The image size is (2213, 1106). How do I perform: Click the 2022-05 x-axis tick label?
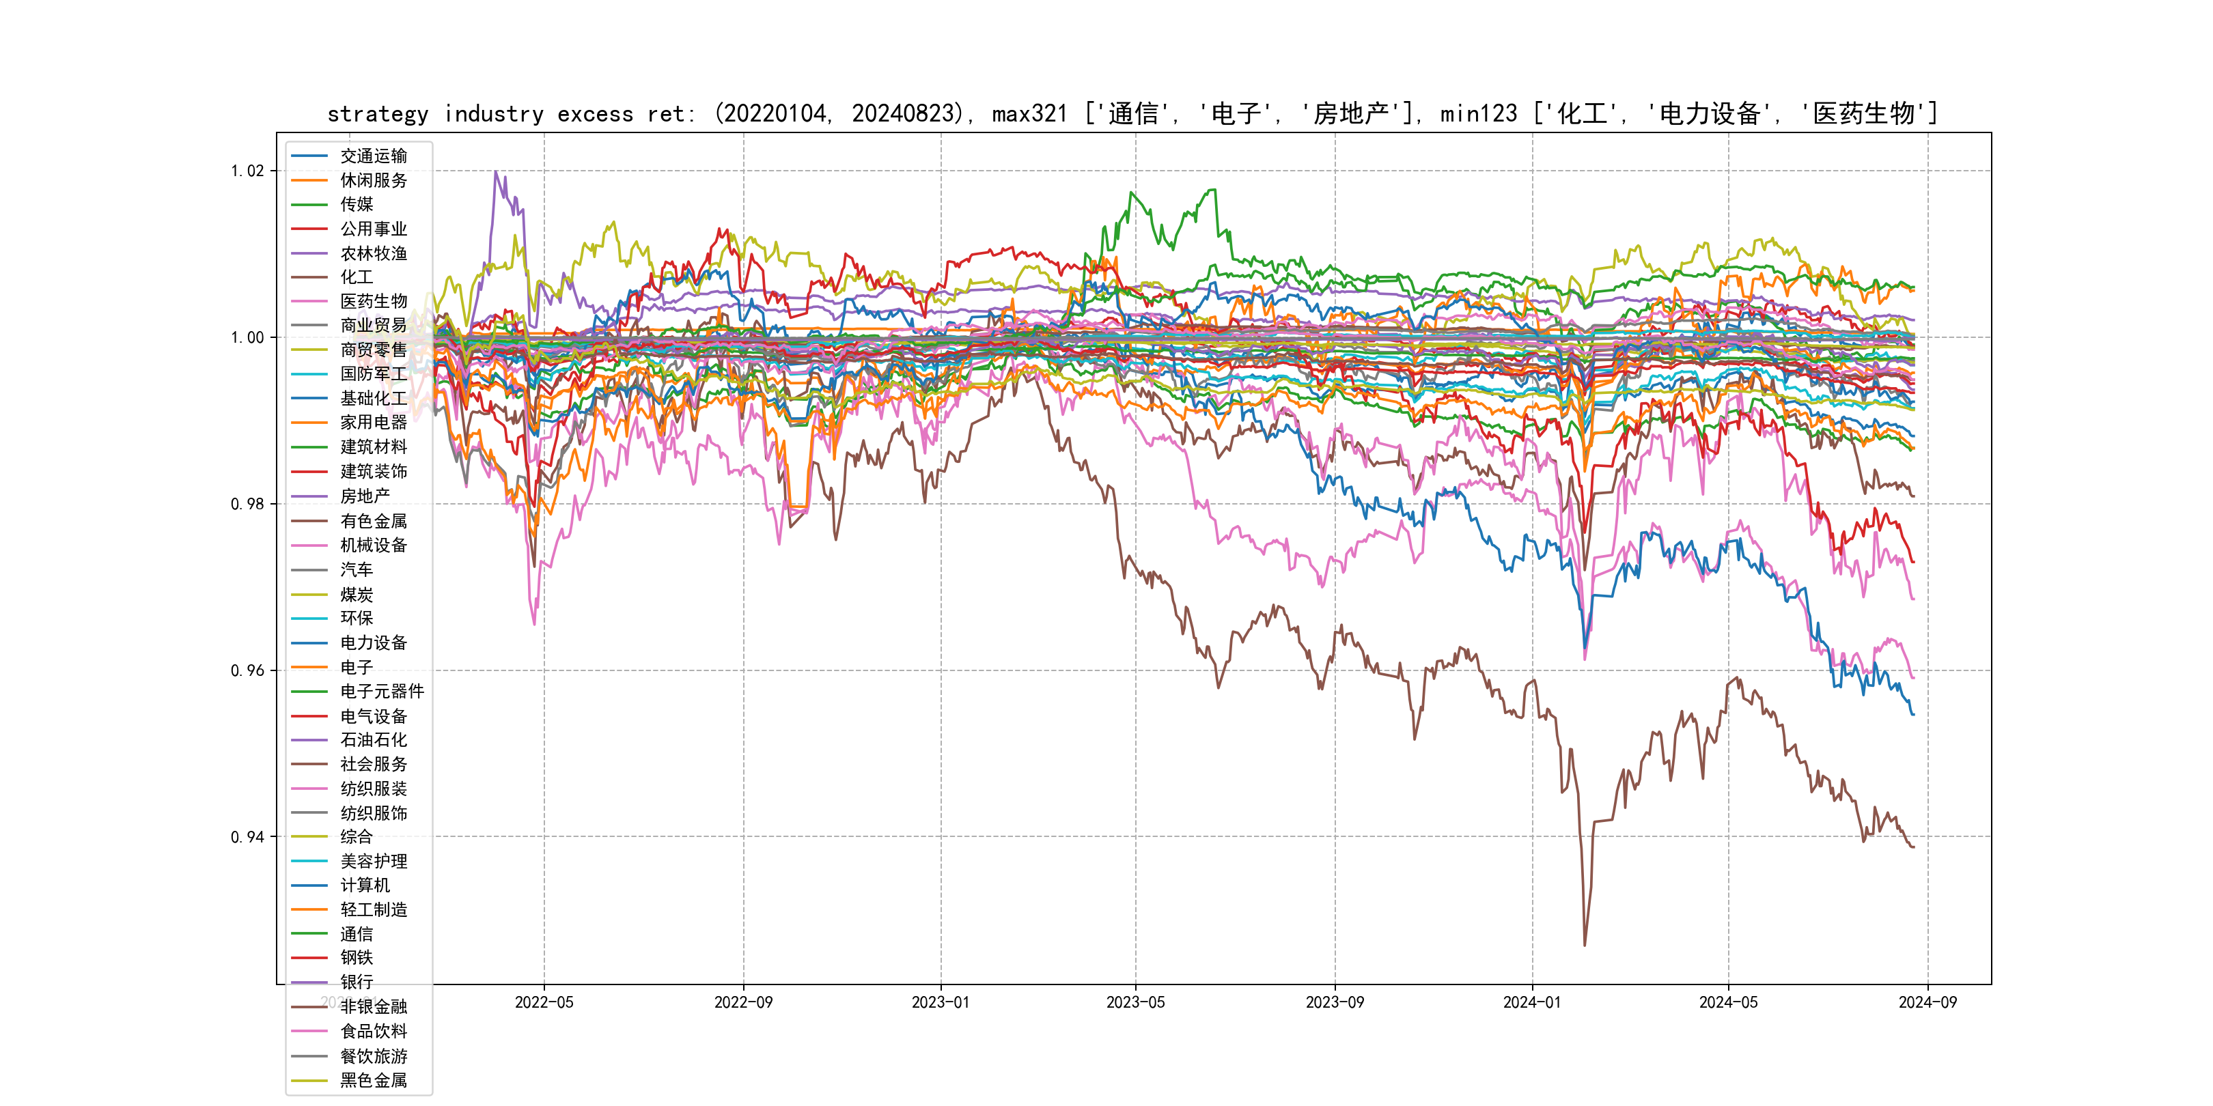[544, 1002]
